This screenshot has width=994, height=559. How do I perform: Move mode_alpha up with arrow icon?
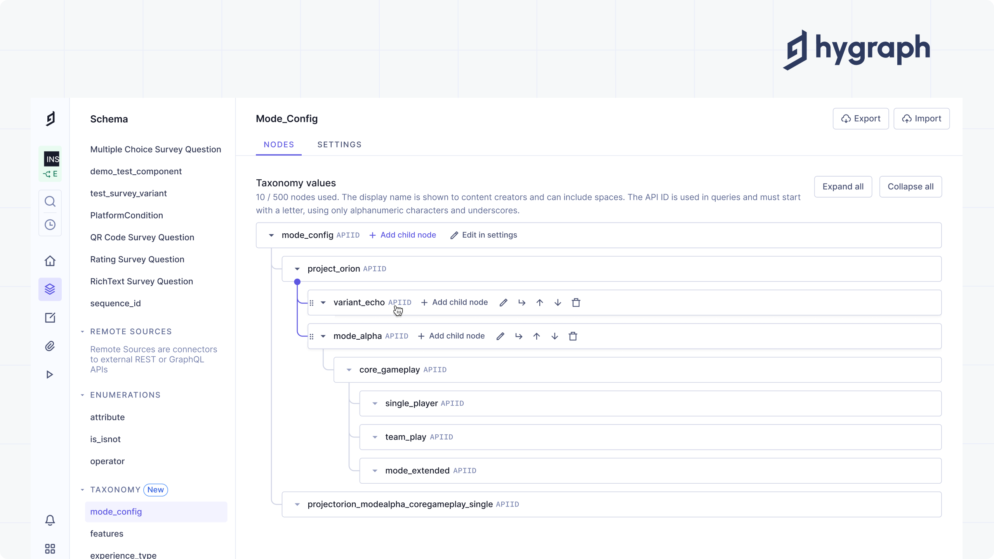537,336
